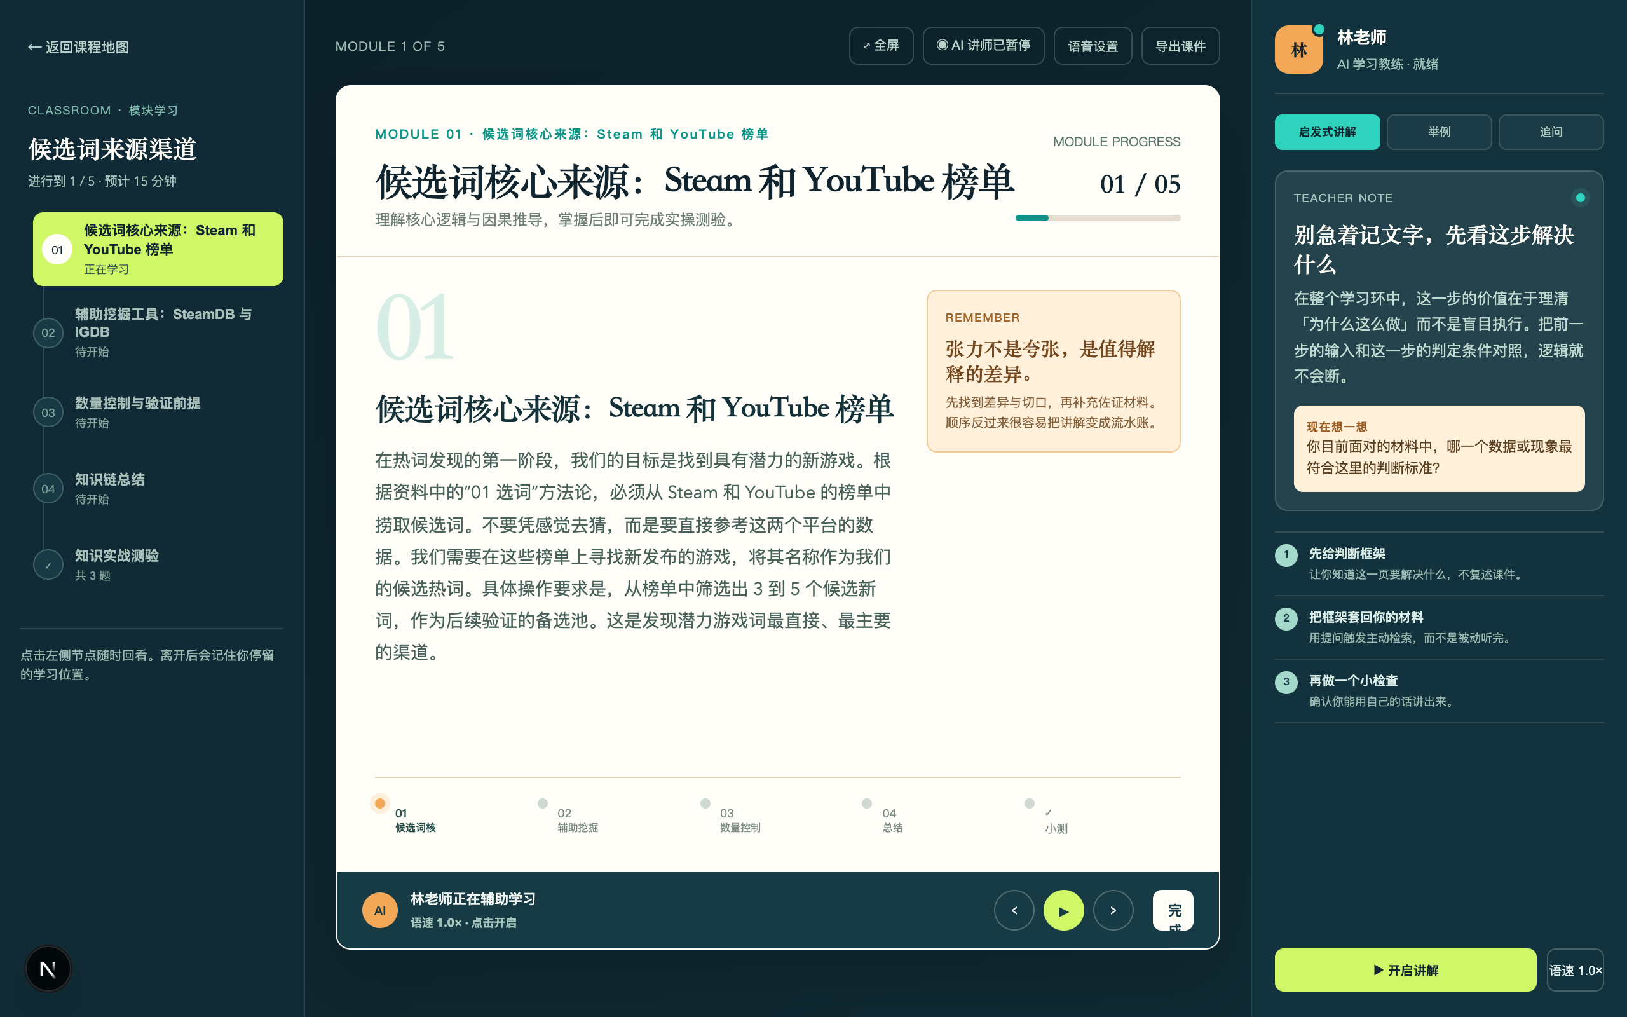Open 语音设置 voice settings

pos(1093,46)
